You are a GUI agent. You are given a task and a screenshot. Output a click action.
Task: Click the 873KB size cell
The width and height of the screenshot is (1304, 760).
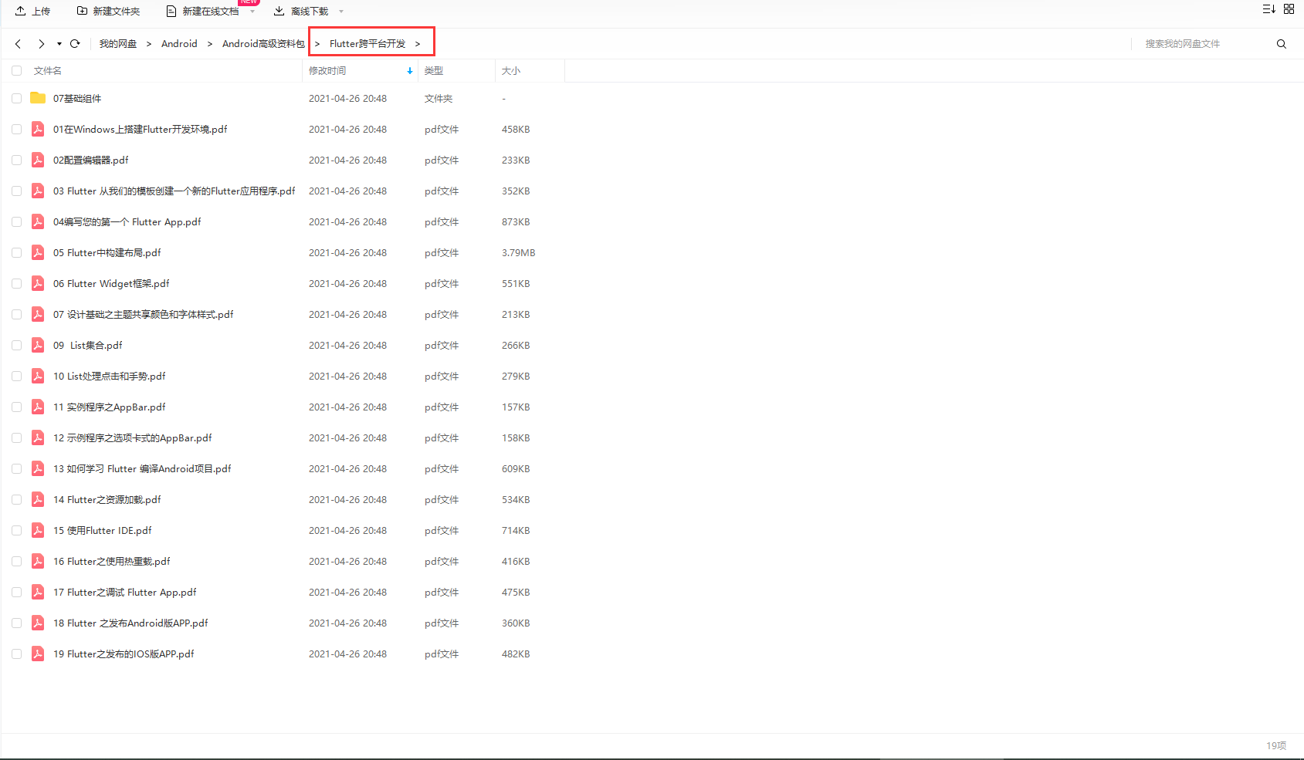click(x=516, y=221)
